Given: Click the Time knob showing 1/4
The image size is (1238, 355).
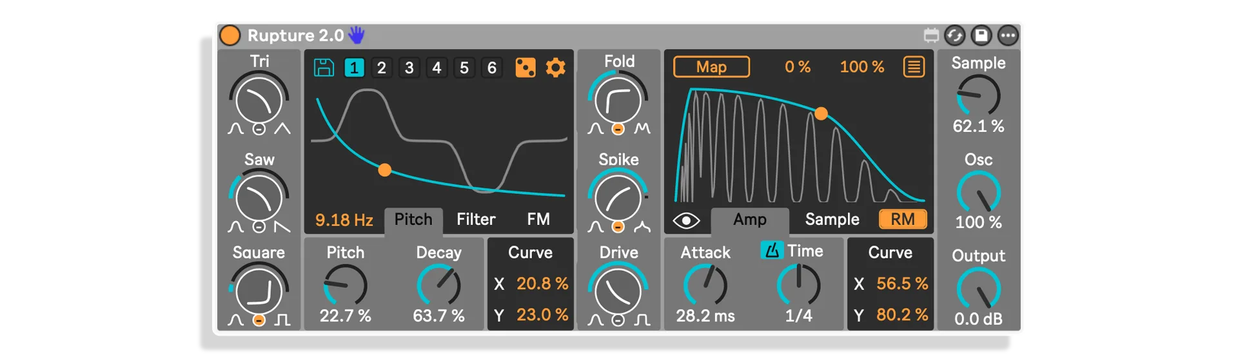Looking at the screenshot, I should click(798, 285).
